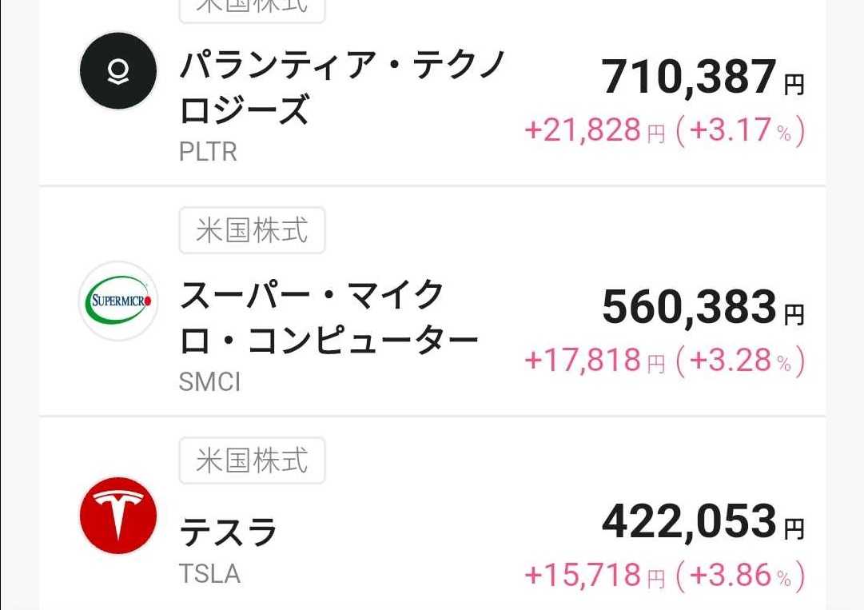Viewport: 864px width, 610px height.
Task: Select the +3.86% change percentage
Action: (x=739, y=574)
